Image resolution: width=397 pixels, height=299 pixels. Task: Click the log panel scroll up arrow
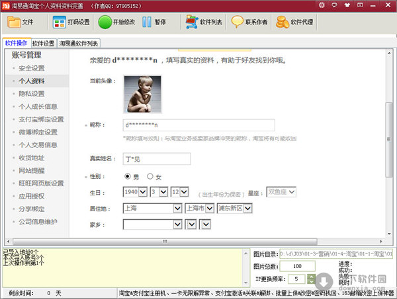pyautogui.click(x=245, y=253)
